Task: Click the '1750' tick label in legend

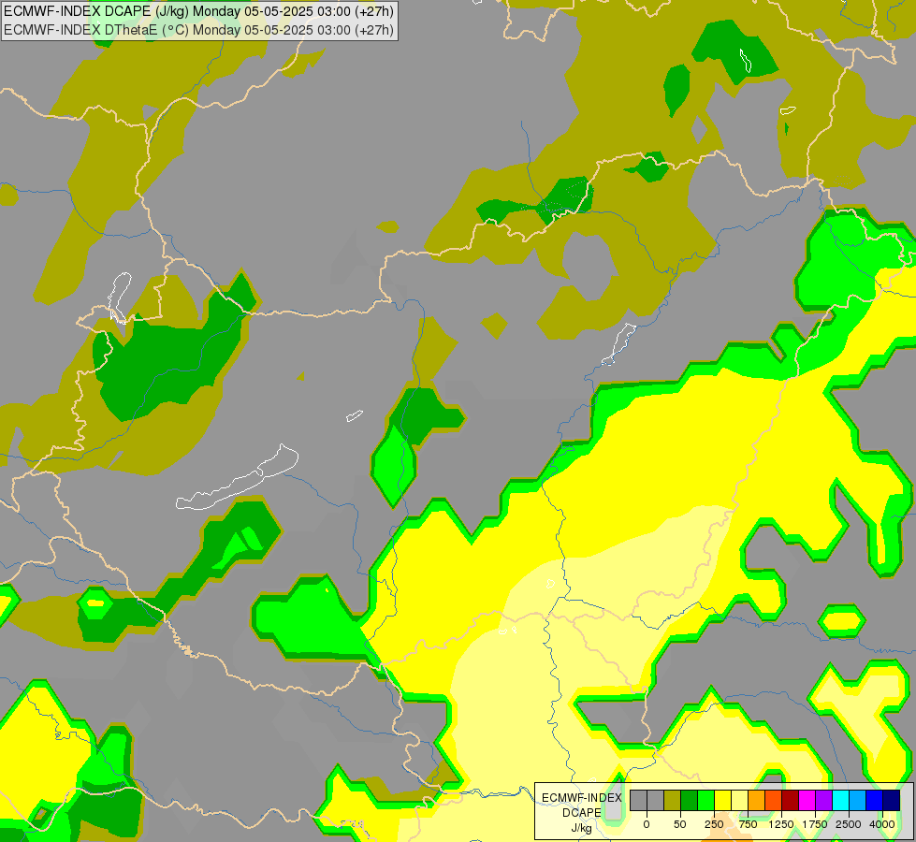Action: click(x=815, y=824)
